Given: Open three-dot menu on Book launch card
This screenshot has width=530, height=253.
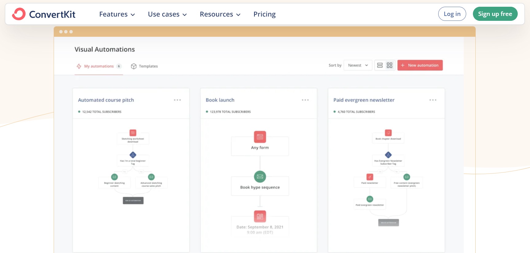Looking at the screenshot, I should click(305, 100).
